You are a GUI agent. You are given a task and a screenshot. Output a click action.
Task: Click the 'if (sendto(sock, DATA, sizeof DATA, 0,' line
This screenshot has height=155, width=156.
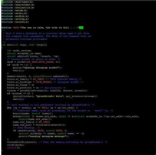click(40, 131)
